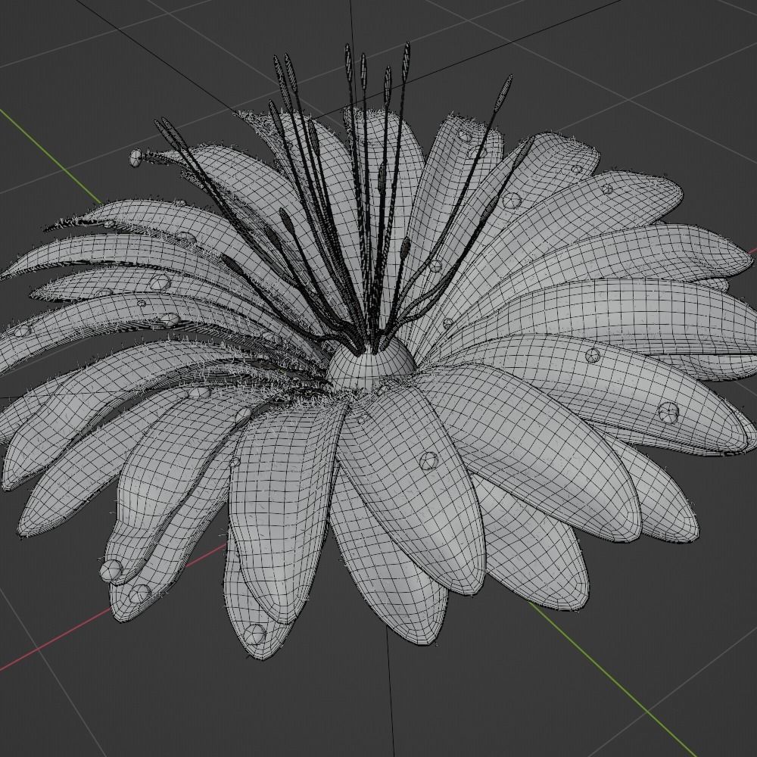The width and height of the screenshot is (757, 757).
Task: Select the dome-shaped flower center mesh
Action: pos(370,368)
